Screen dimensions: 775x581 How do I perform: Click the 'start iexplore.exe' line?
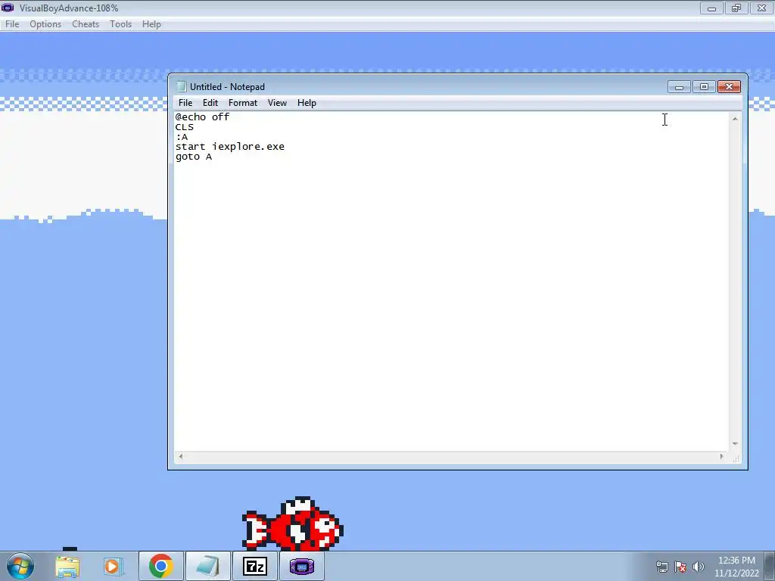click(230, 147)
